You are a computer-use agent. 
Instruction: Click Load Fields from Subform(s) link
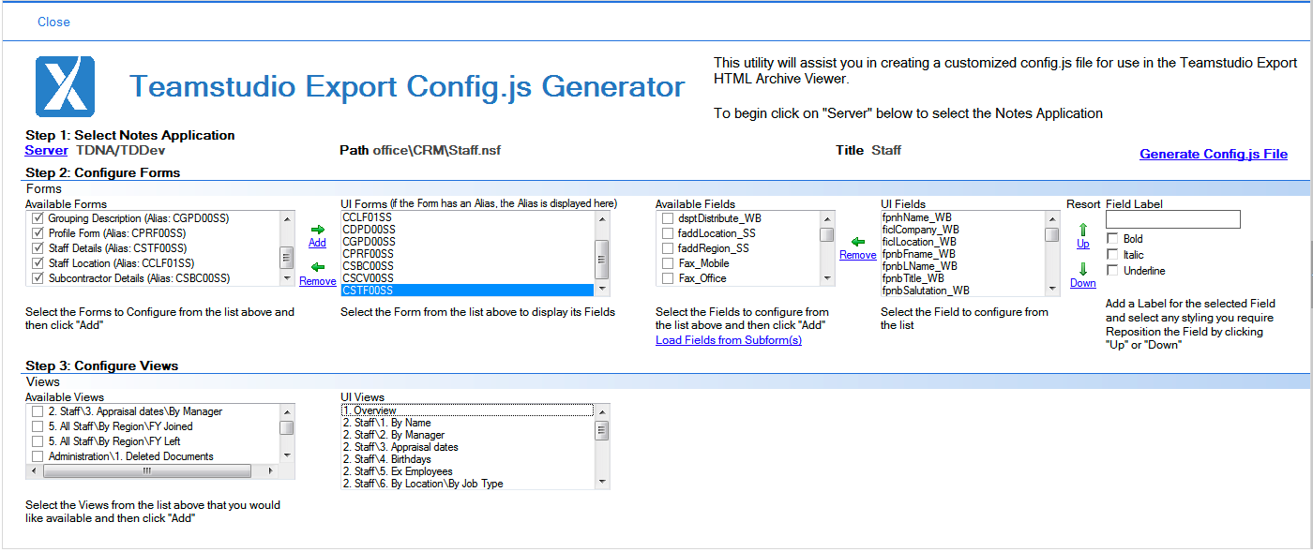click(x=729, y=340)
